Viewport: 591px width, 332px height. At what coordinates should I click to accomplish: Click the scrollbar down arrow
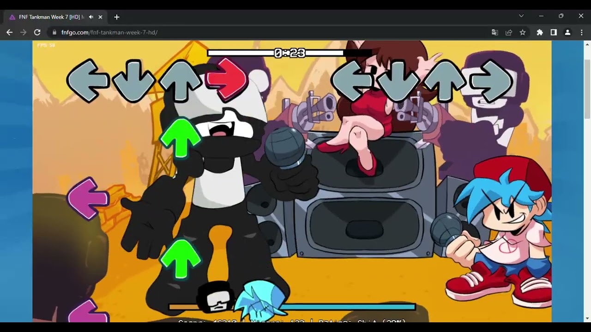[x=587, y=319]
